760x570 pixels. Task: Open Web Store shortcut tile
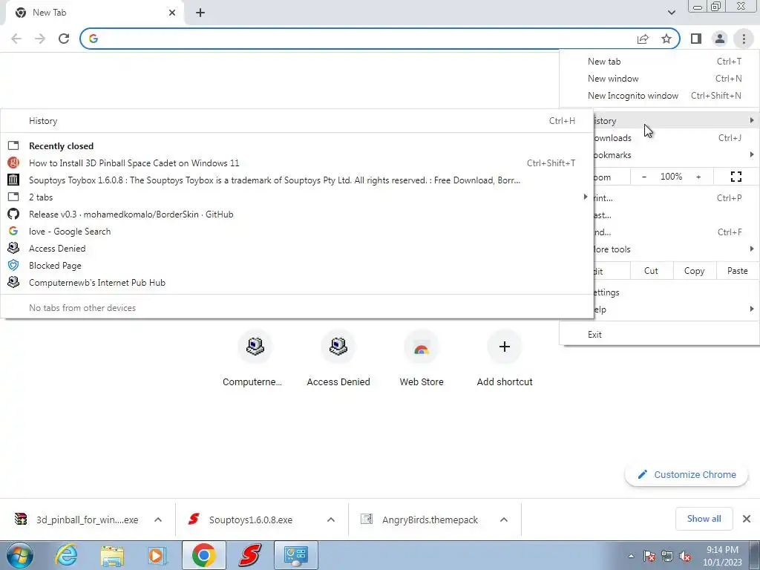(x=422, y=358)
